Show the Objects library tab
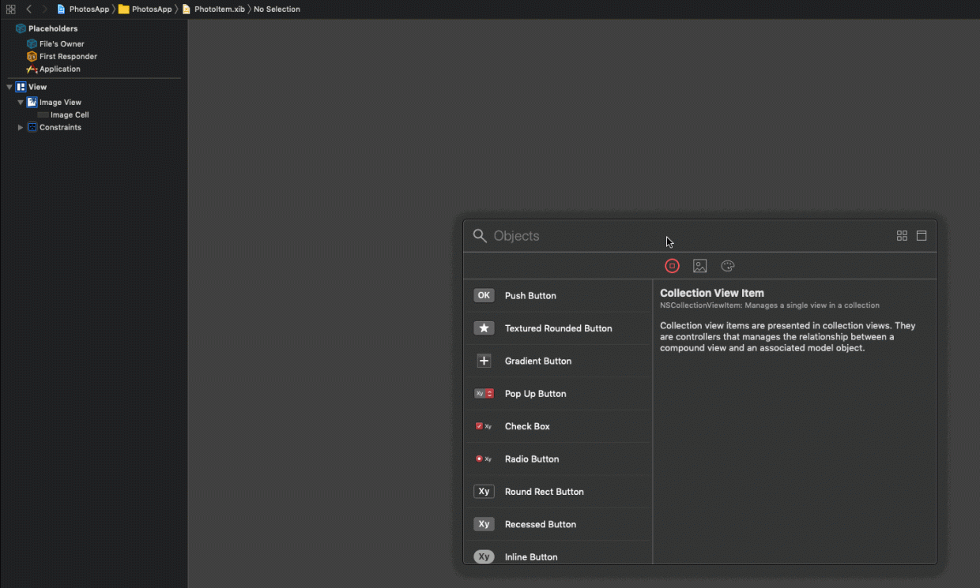This screenshot has height=588, width=980. [x=672, y=266]
